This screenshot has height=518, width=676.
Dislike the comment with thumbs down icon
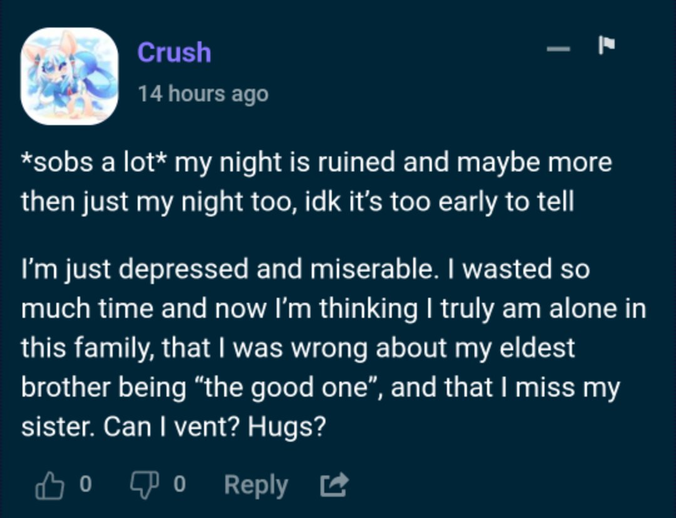coord(145,485)
